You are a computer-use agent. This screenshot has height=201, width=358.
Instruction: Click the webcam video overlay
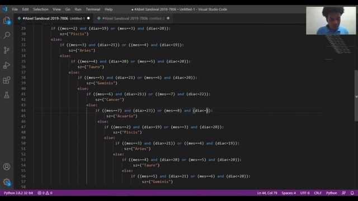pos(331,21)
